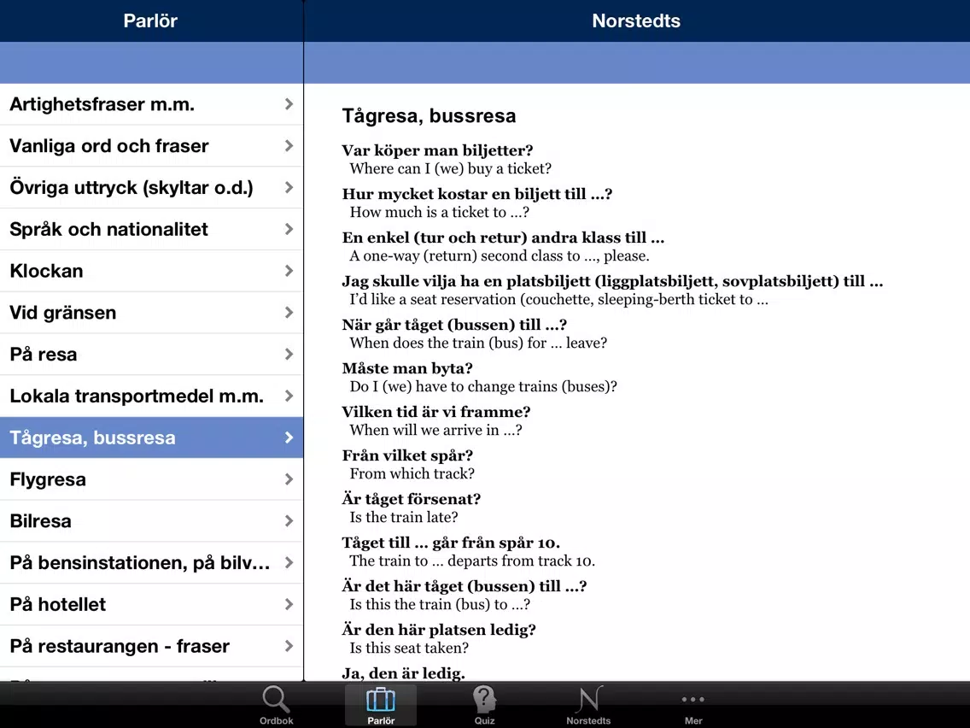This screenshot has width=970, height=728.
Task: Open the På resa category
Action: pyautogui.click(x=152, y=354)
